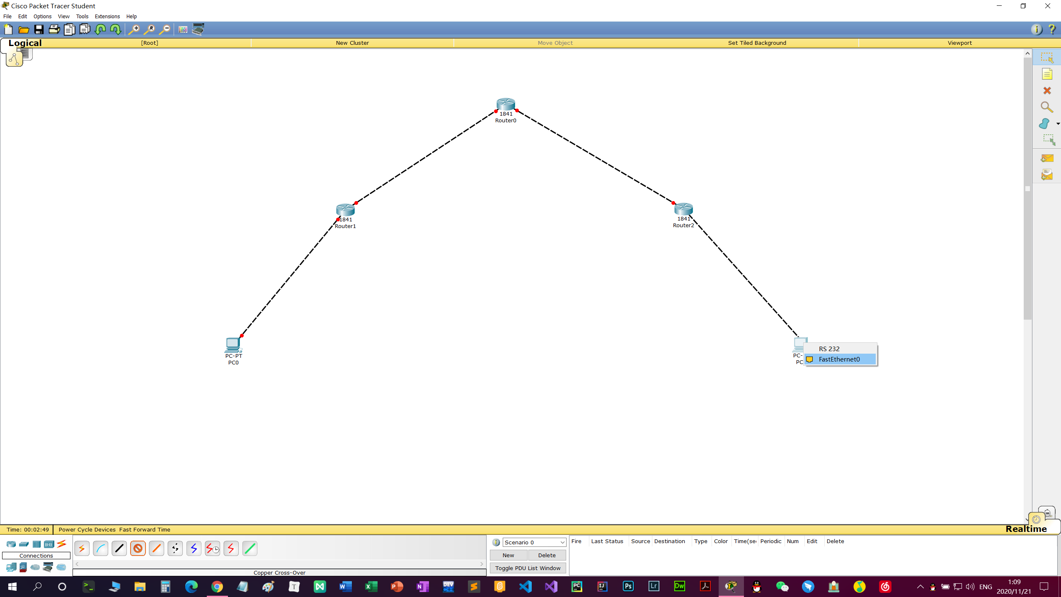
Task: Click Router1 device icon
Action: click(x=345, y=210)
